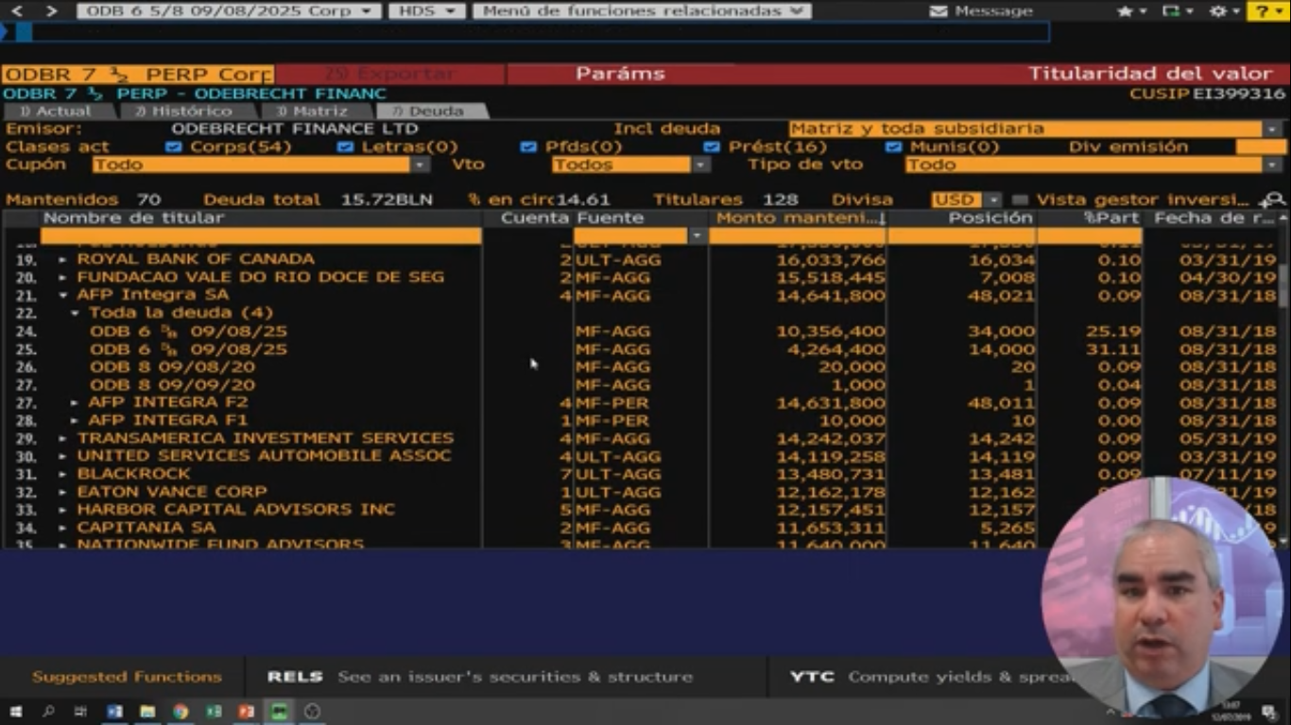Open the star favorites menu
The height and width of the screenshot is (725, 1291).
pos(1130,11)
